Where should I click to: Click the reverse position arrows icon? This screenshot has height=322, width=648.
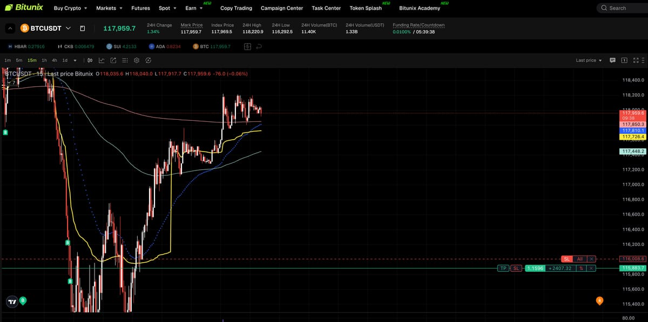tap(582, 268)
